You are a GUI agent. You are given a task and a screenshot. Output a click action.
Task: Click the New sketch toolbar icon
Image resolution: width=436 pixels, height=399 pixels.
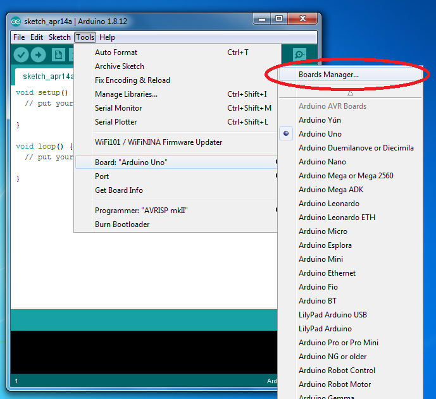point(58,55)
